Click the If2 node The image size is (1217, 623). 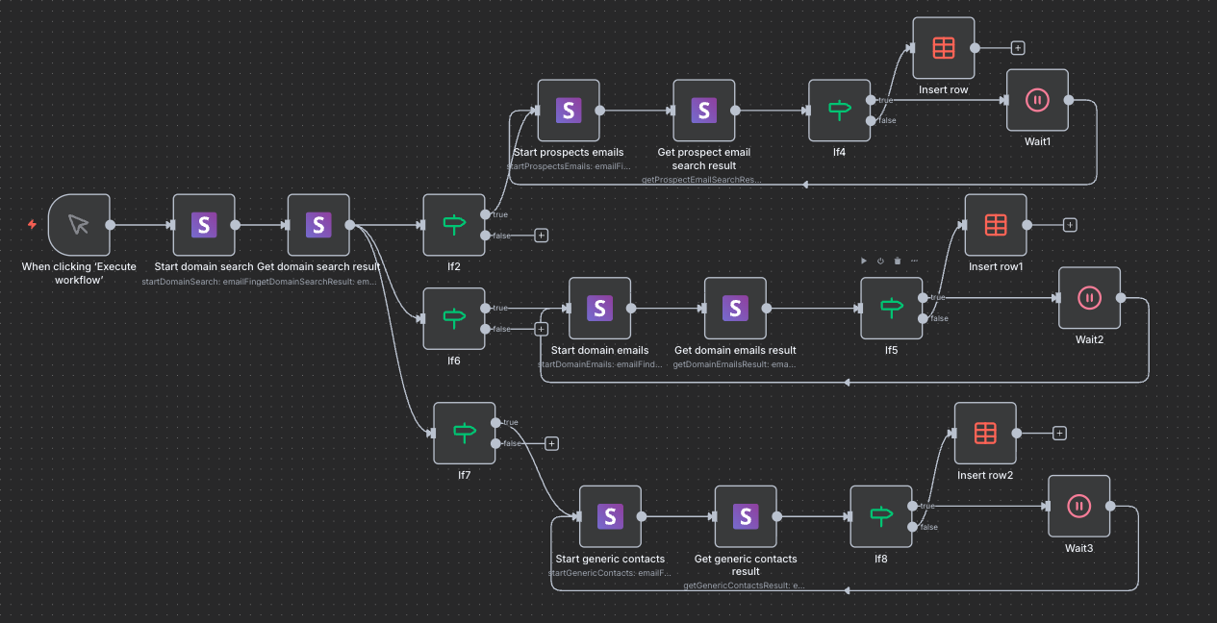(x=454, y=225)
